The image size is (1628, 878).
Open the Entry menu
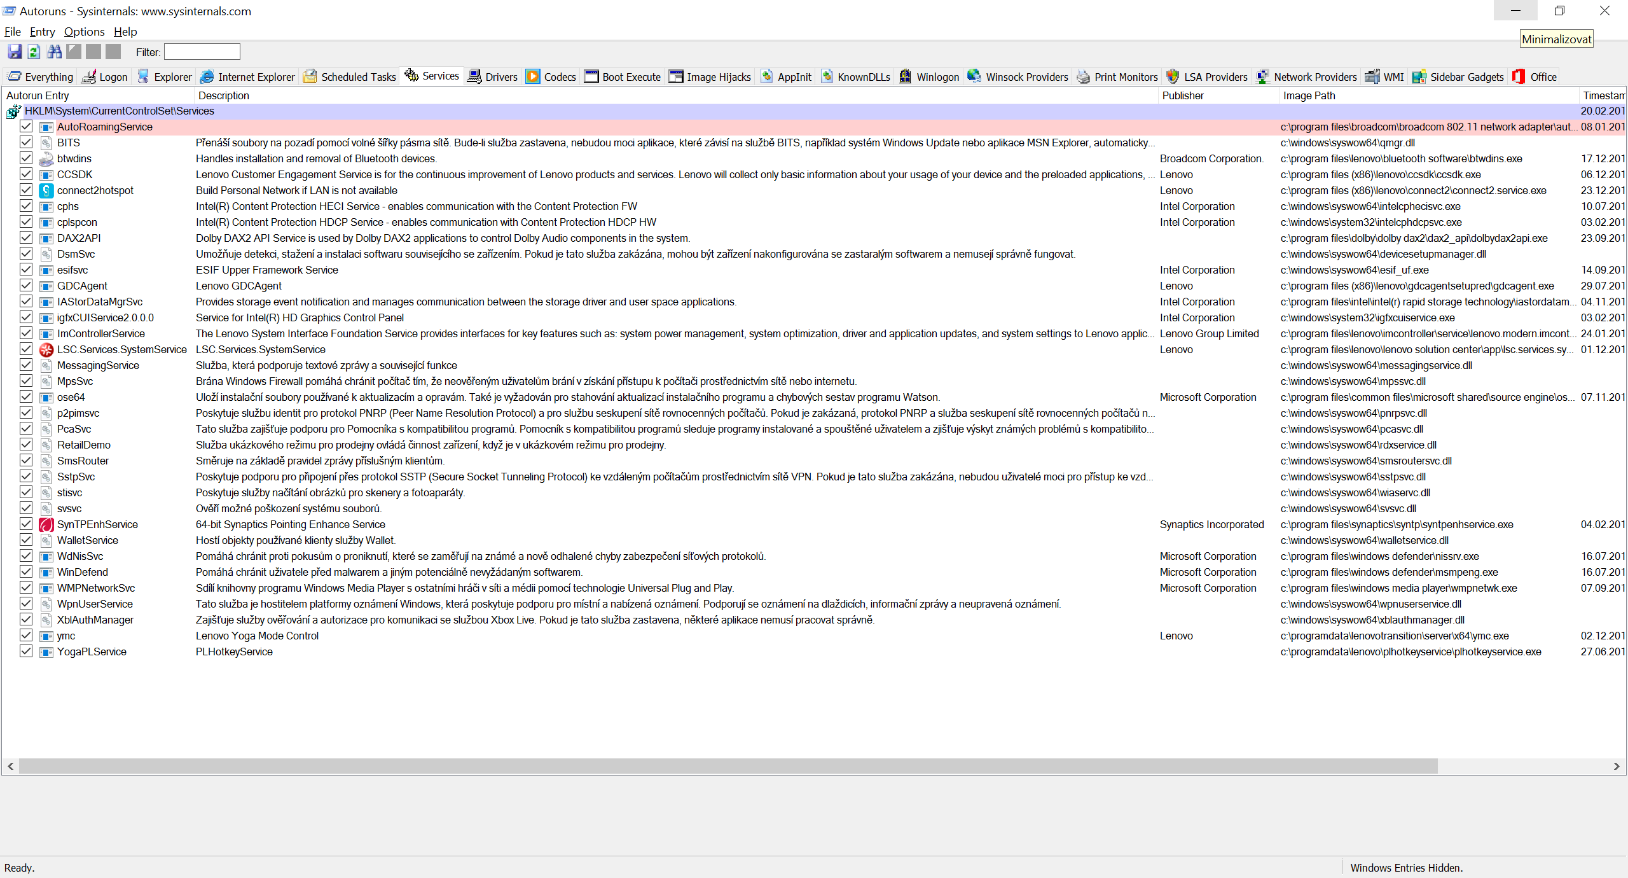point(42,32)
